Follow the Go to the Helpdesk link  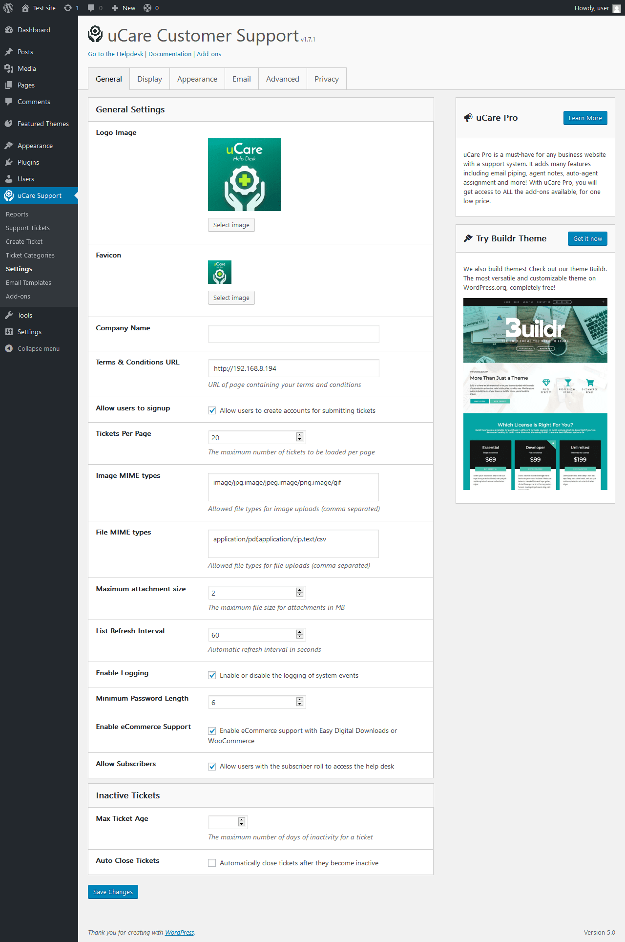(116, 54)
